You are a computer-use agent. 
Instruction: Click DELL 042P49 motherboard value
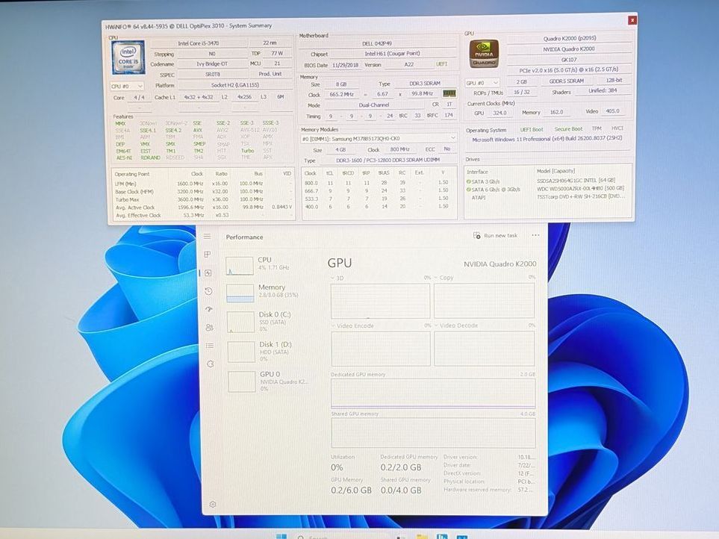pyautogui.click(x=377, y=43)
